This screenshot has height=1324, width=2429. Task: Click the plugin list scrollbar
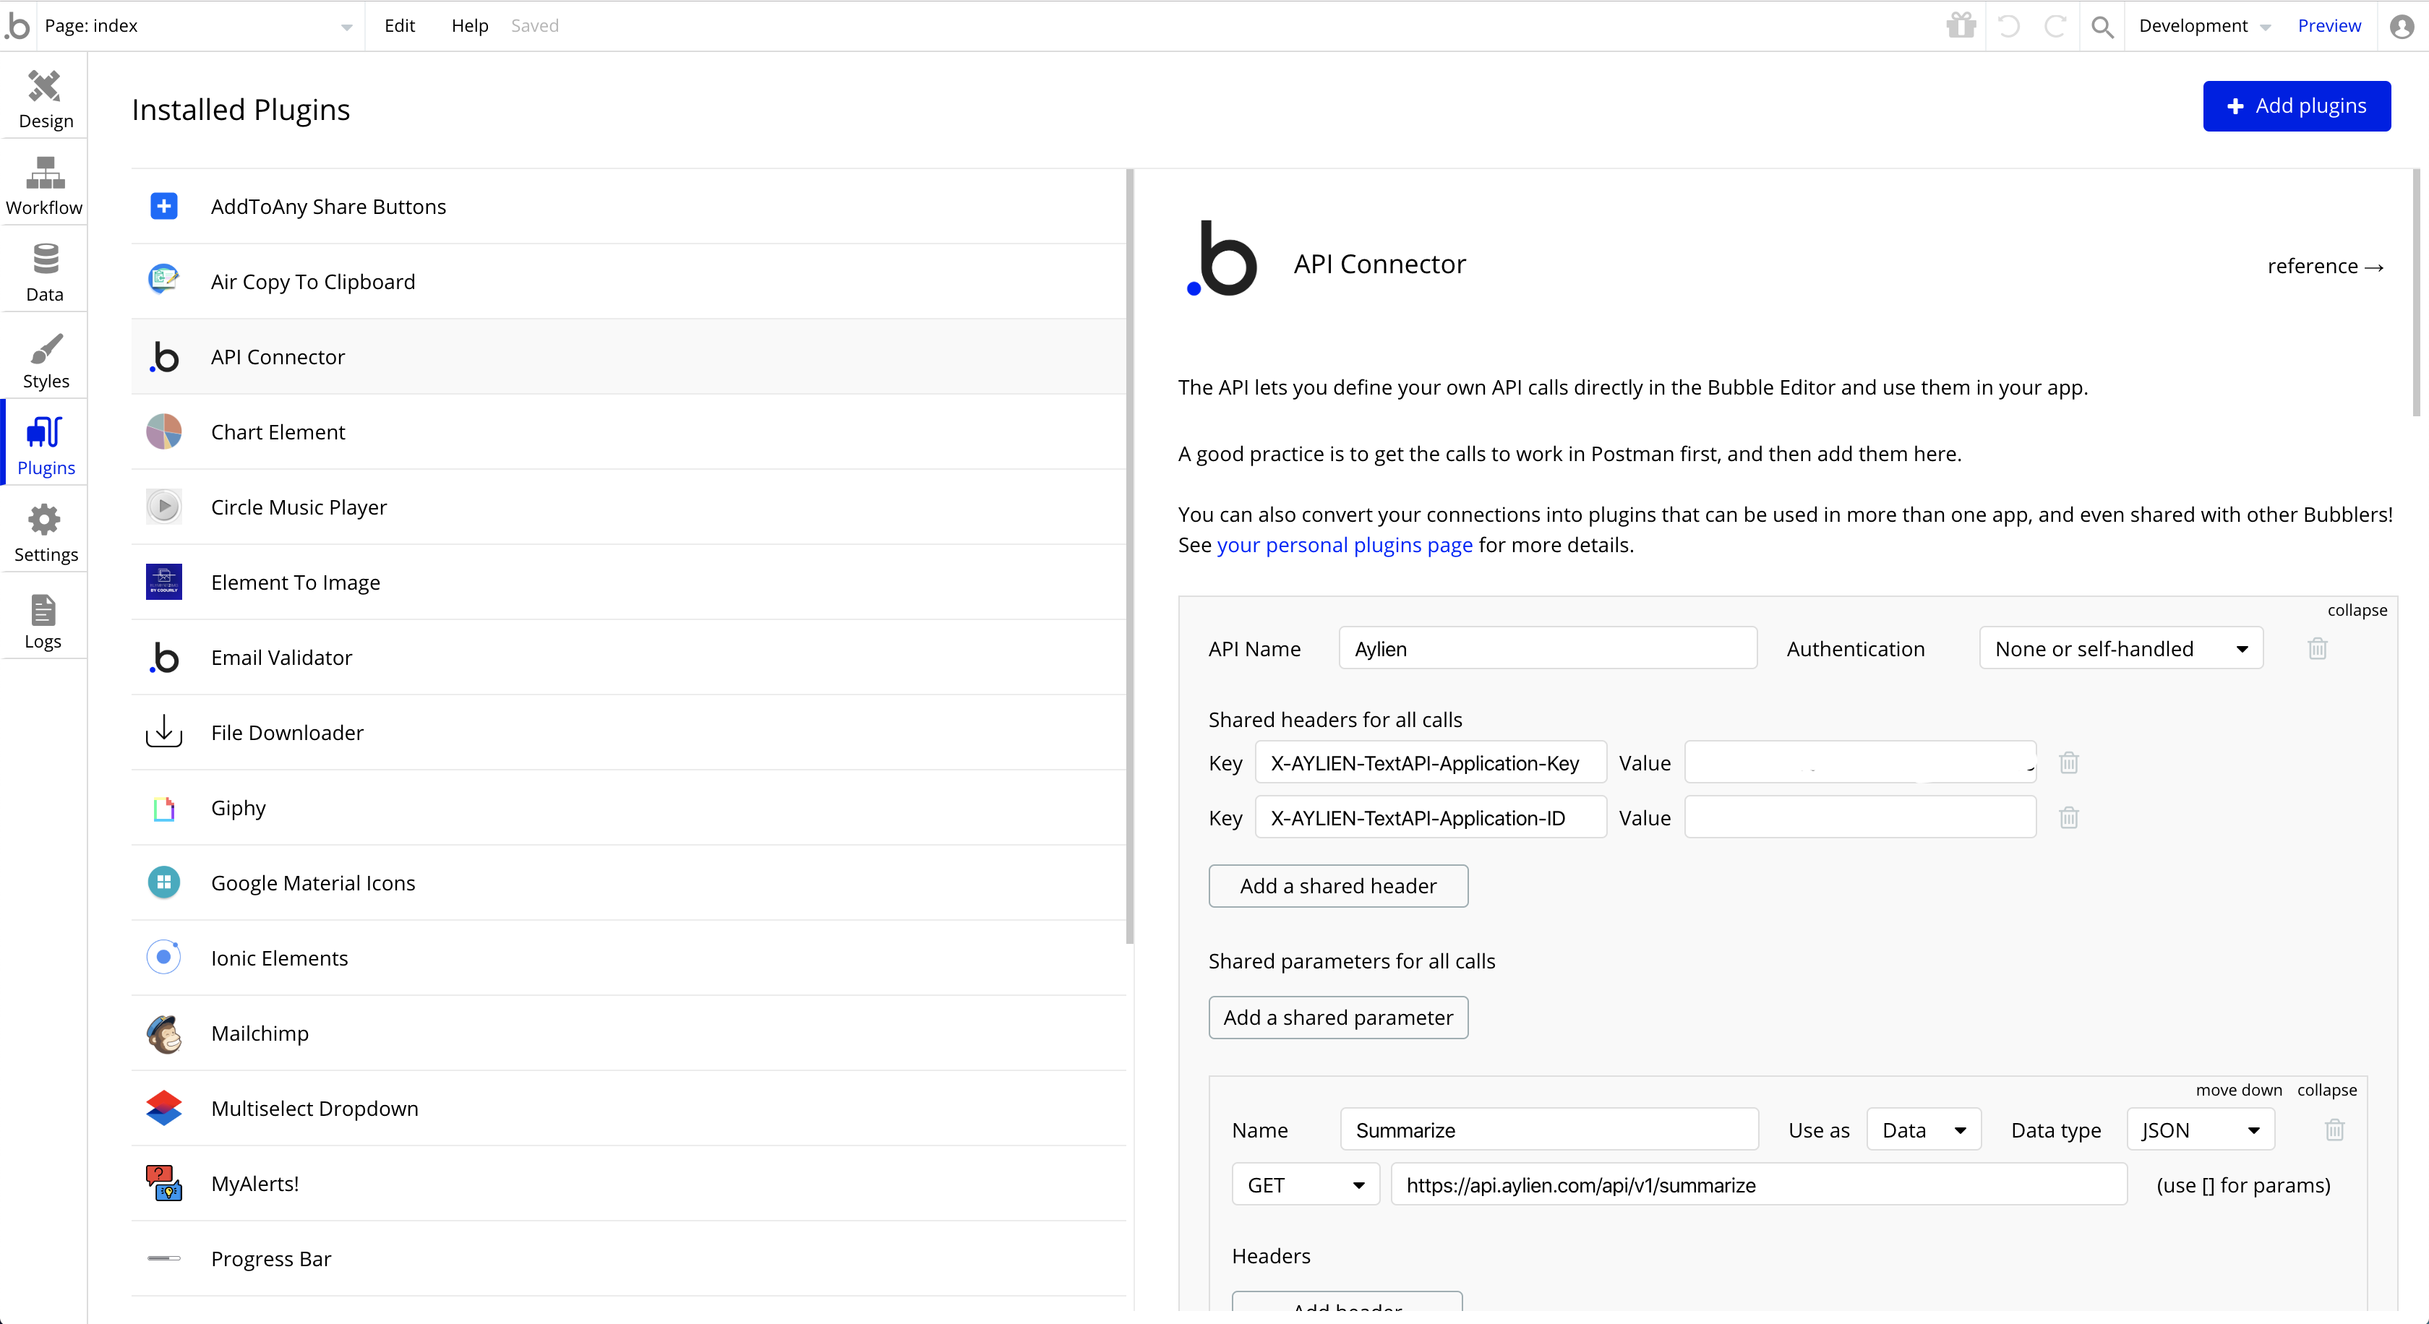[1130, 556]
